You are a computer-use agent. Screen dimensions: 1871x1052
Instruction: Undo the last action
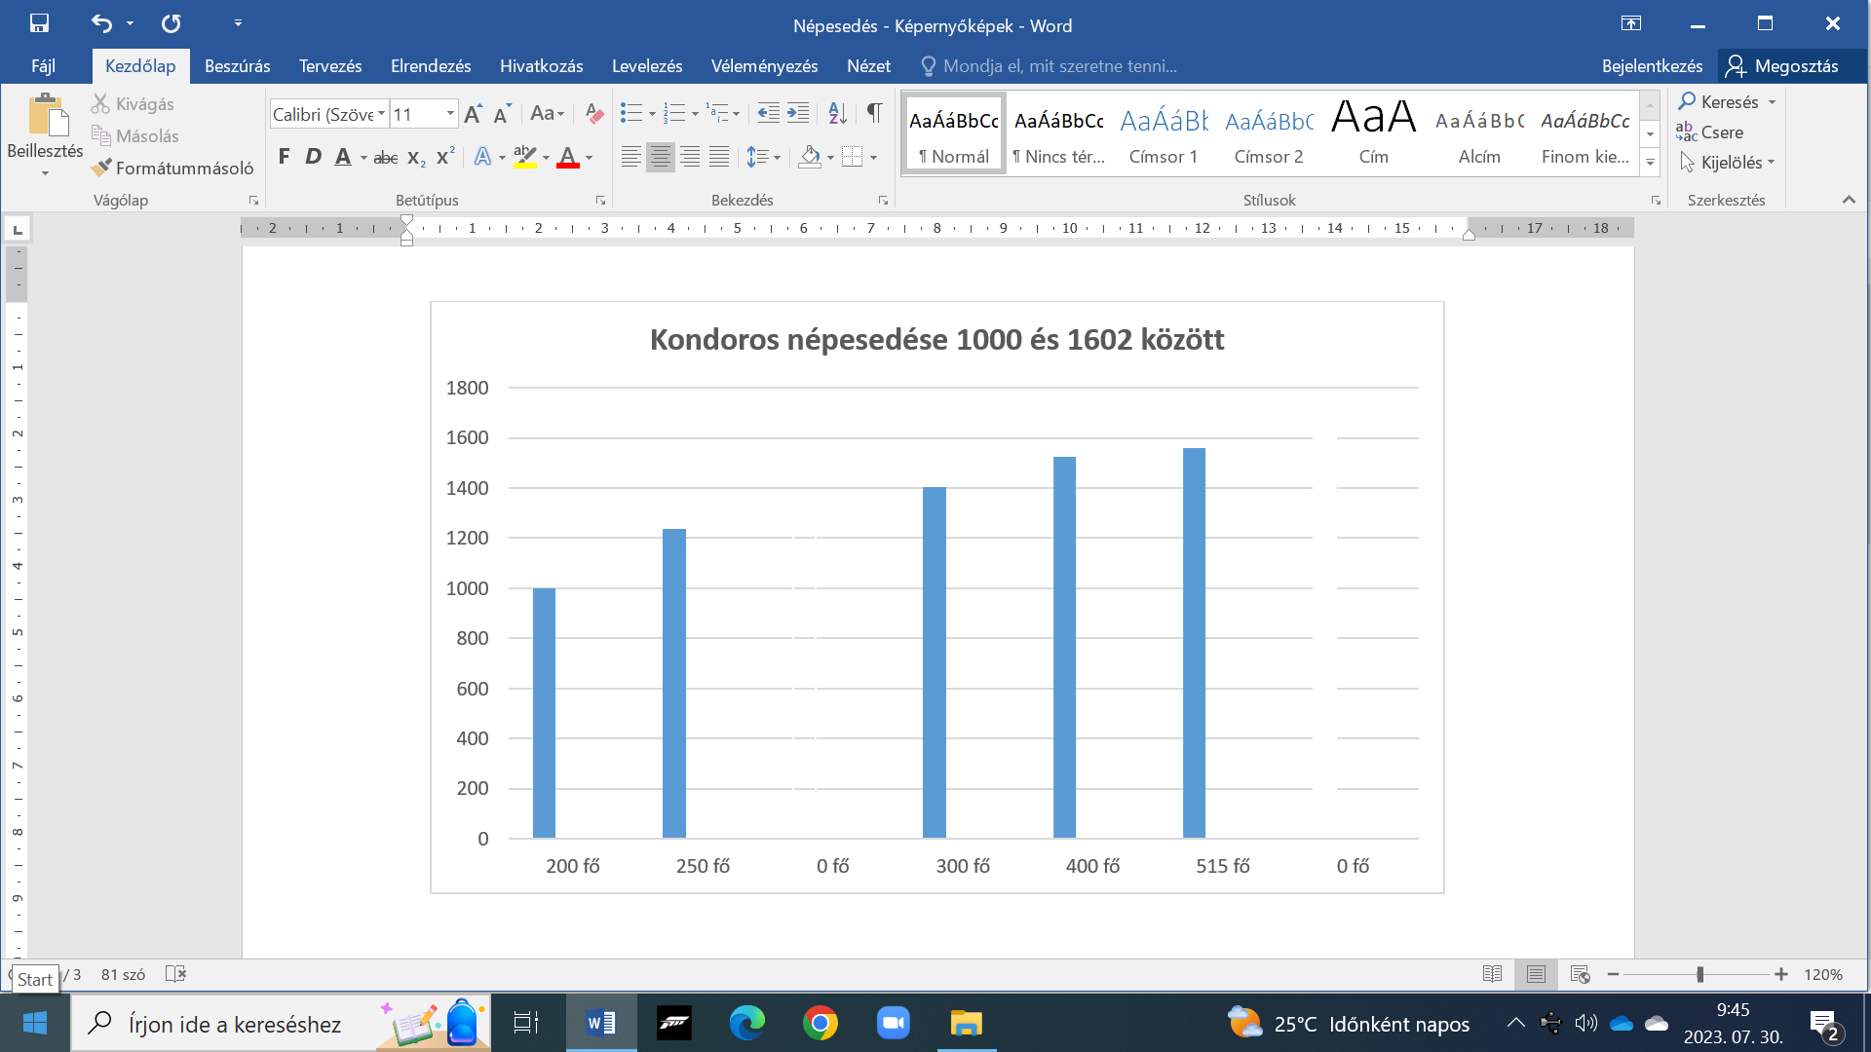coord(101,23)
